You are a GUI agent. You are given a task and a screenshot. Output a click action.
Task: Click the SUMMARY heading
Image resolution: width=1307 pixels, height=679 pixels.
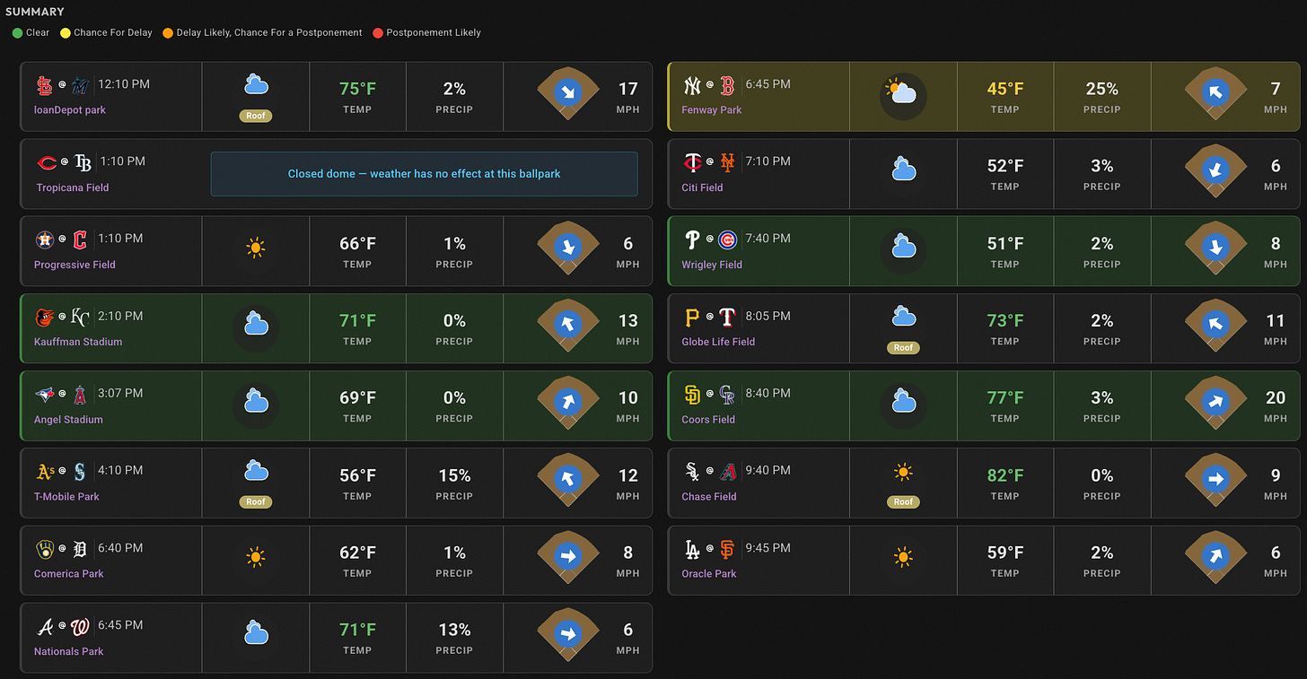pos(35,12)
